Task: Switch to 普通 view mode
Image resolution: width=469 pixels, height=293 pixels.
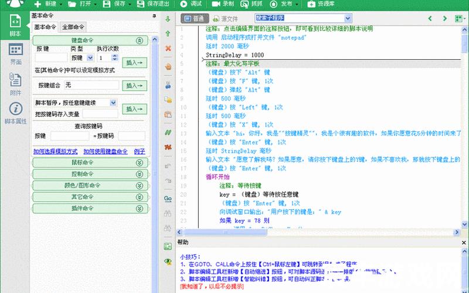Action: tap(195, 19)
